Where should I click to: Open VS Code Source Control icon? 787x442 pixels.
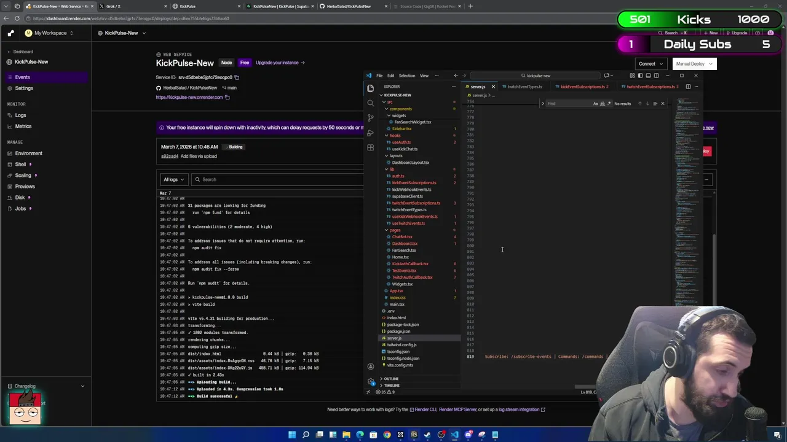point(370,117)
